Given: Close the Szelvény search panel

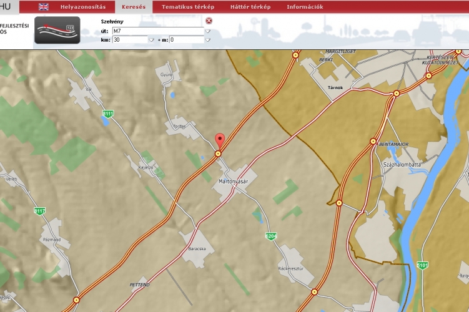Looking at the screenshot, I should click(209, 21).
